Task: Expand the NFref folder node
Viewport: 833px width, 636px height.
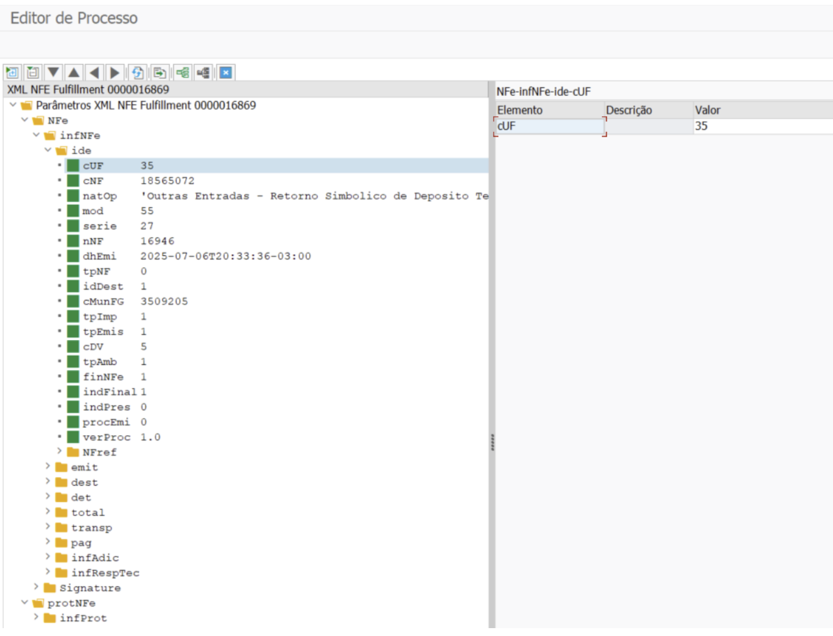Action: tap(60, 452)
